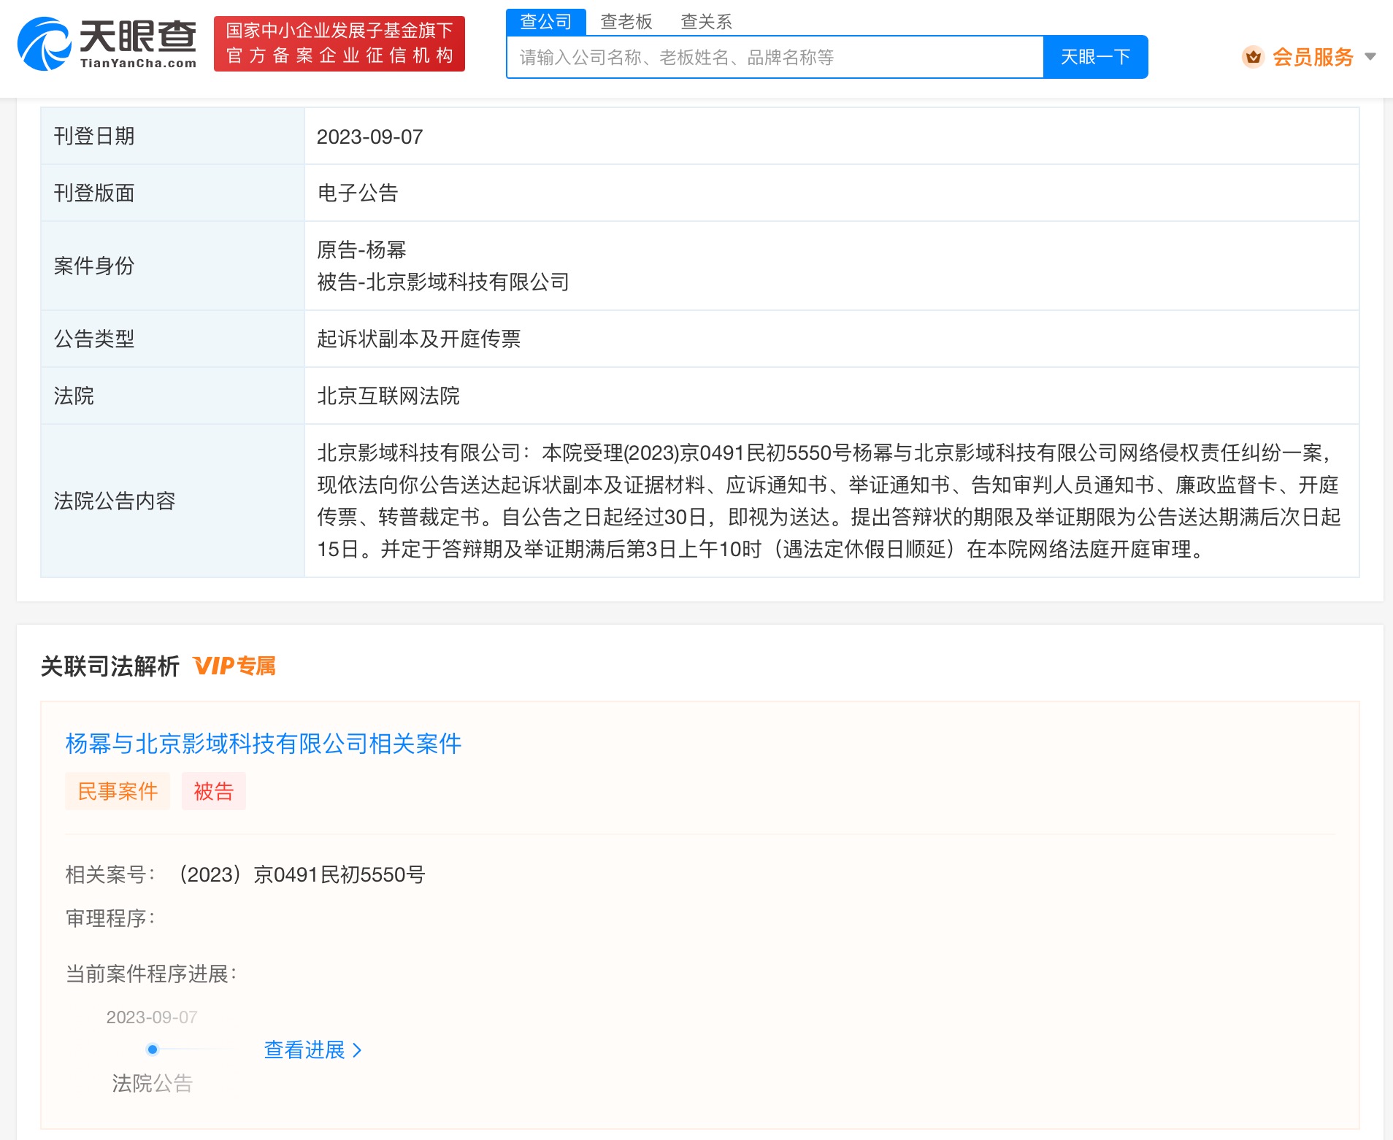
Task: Click the blue timeline dot for 法院公告
Action: 152,1050
